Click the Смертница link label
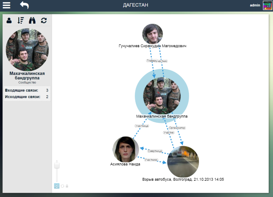273x197 pixels. 155,151
